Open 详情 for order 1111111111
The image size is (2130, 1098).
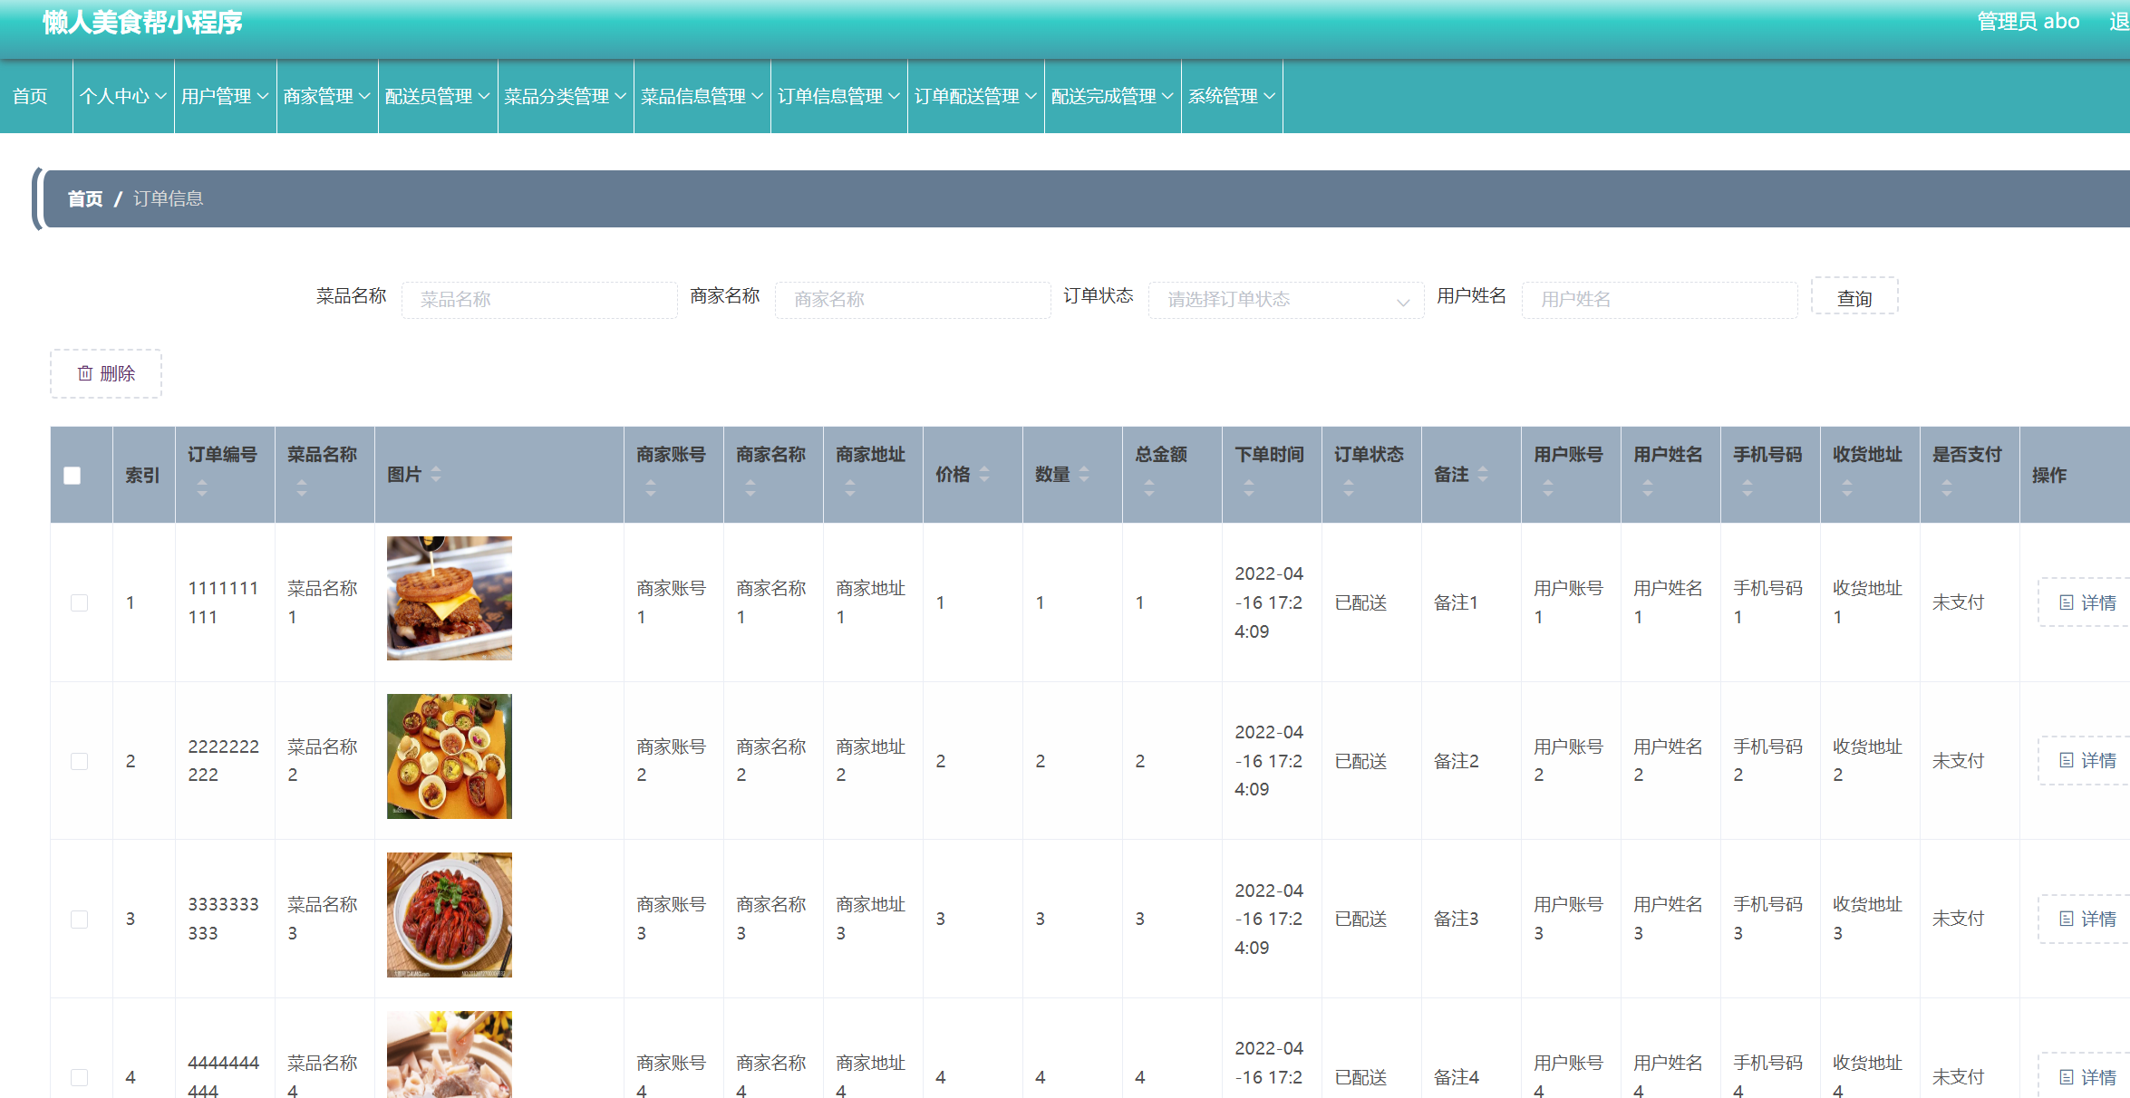pos(2088,602)
